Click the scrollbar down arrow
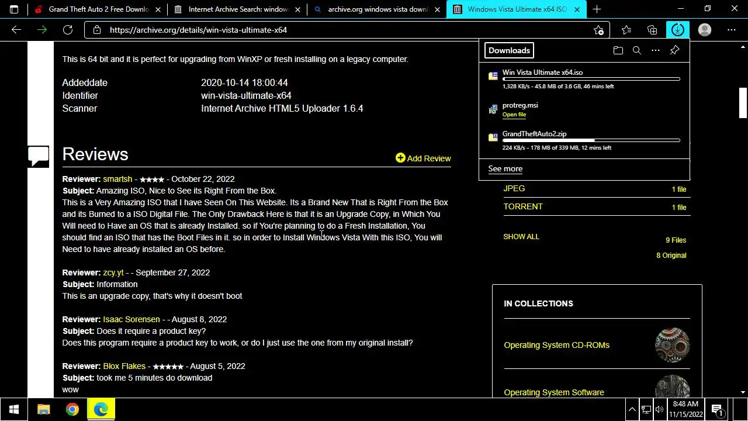The image size is (748, 421). [743, 392]
